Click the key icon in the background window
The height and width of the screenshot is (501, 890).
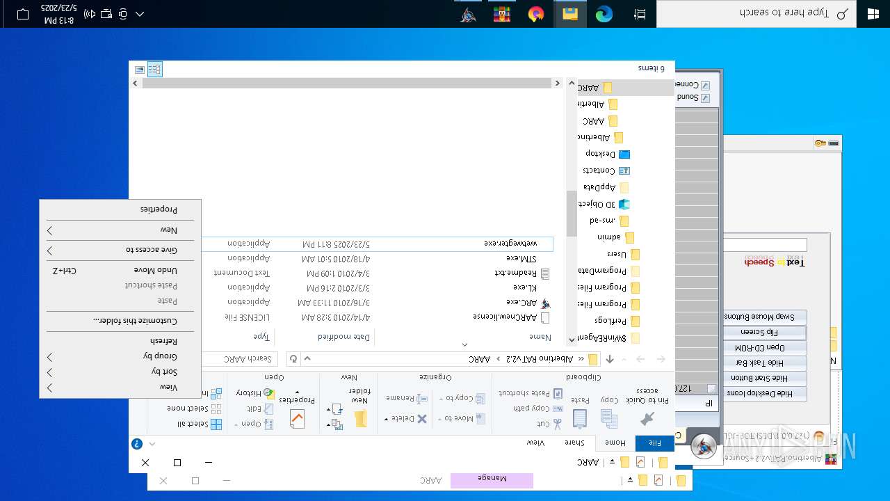click(820, 143)
